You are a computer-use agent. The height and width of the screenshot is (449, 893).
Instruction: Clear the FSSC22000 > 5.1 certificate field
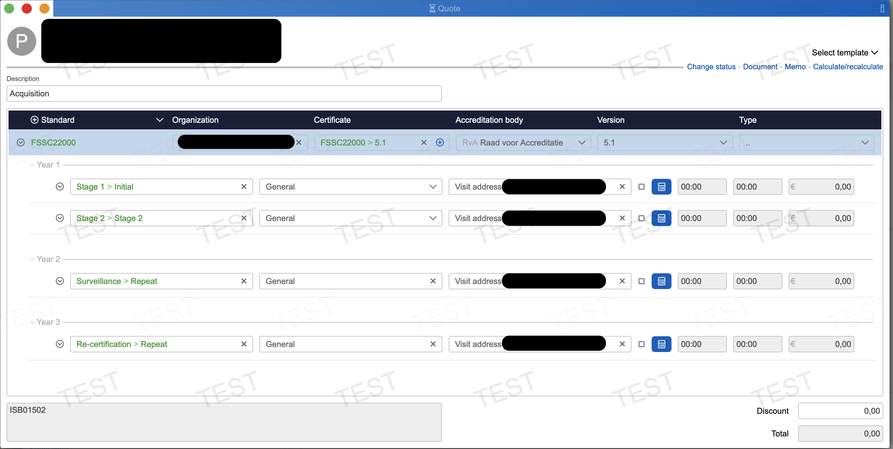(423, 143)
